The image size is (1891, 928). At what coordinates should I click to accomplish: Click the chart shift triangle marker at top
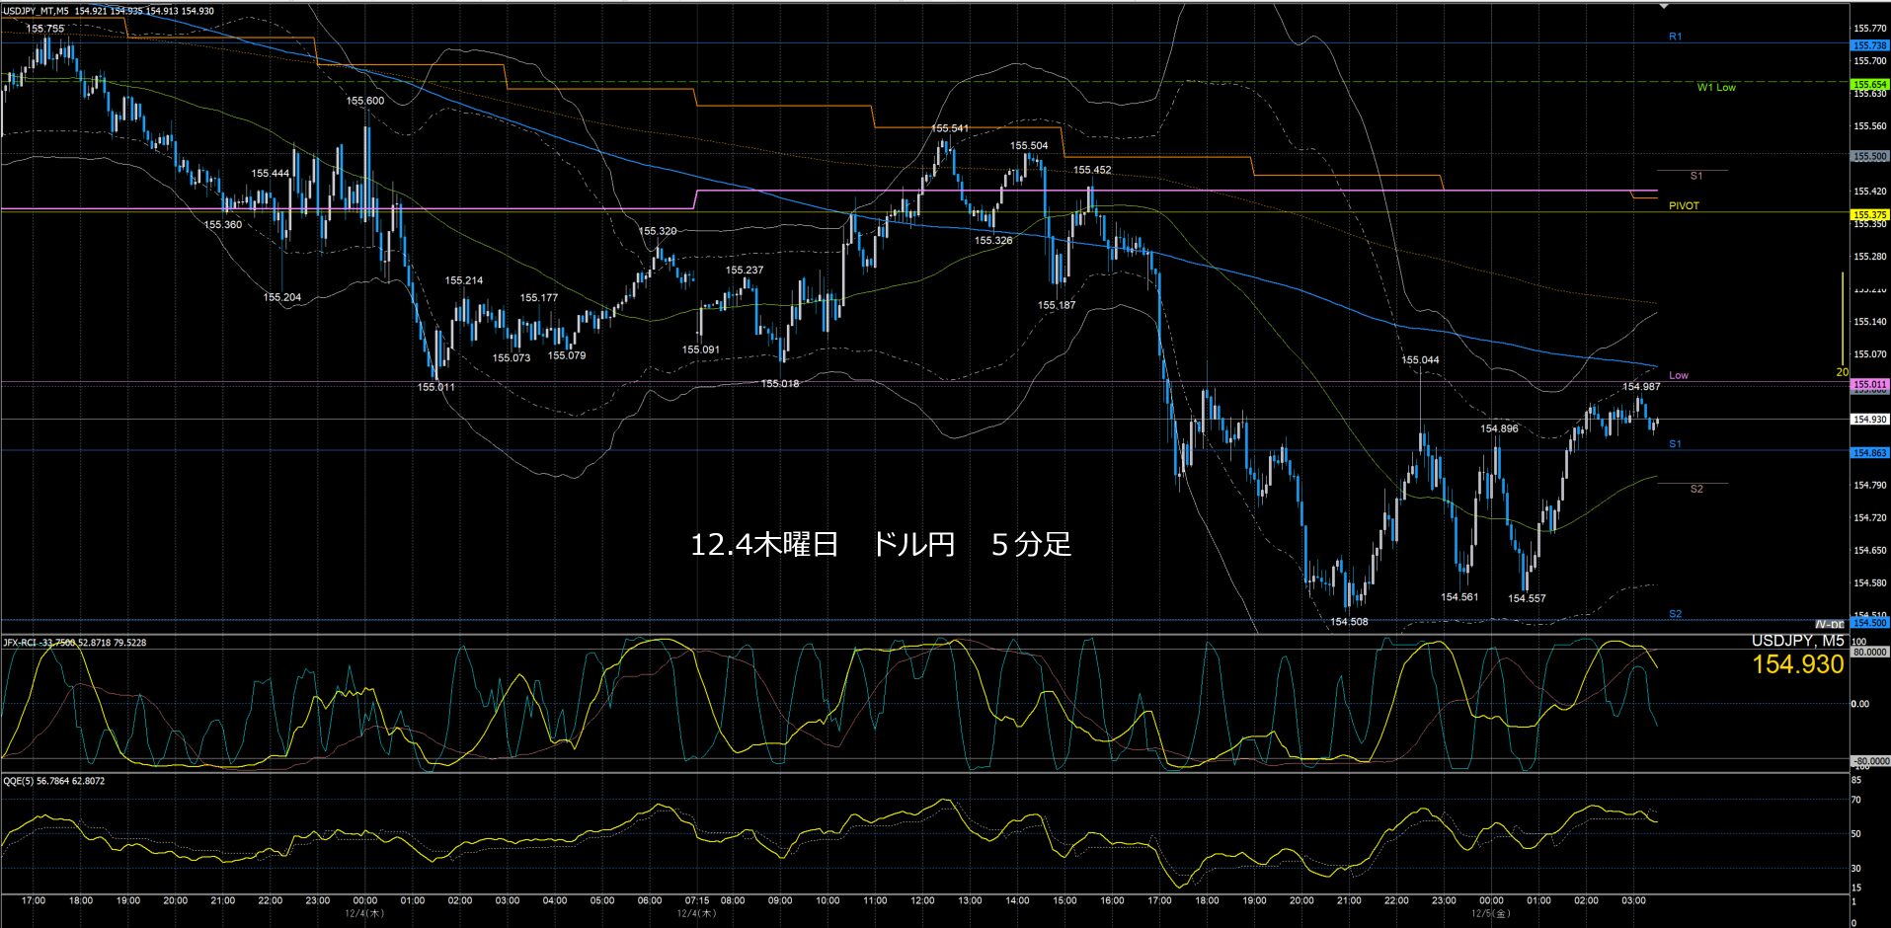coord(1664,6)
